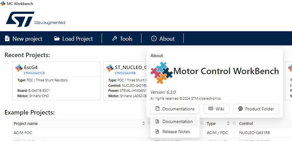
Task: Click the Version: 6.3.0 text
Action: [x=163, y=92]
